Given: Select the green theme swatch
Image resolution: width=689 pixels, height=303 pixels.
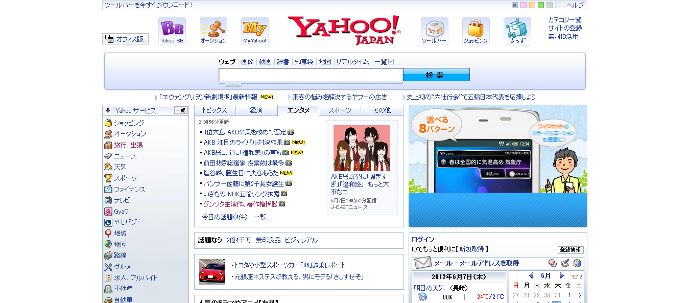Looking at the screenshot, I should tap(541, 5).
